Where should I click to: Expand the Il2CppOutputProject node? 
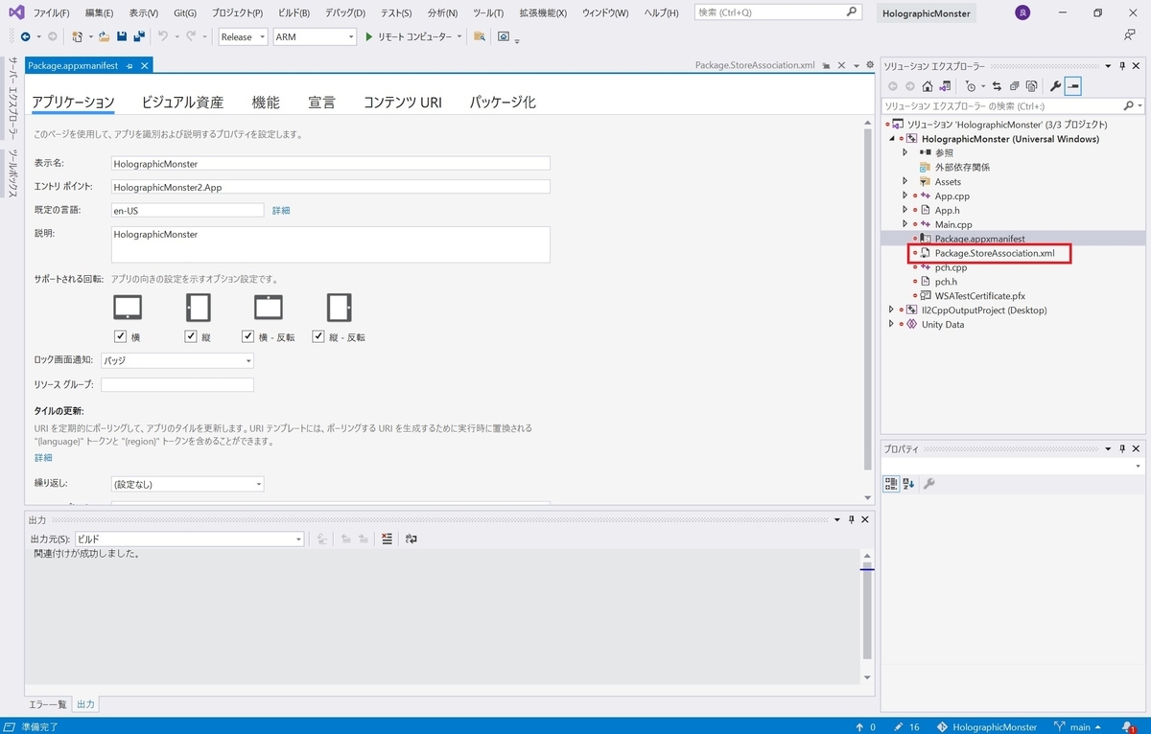(891, 310)
